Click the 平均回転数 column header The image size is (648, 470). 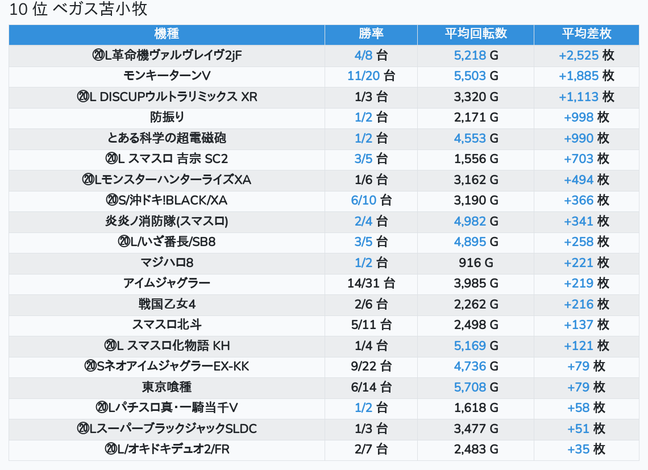click(x=475, y=34)
